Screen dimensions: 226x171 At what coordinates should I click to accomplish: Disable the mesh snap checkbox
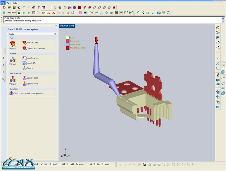tap(77, 164)
